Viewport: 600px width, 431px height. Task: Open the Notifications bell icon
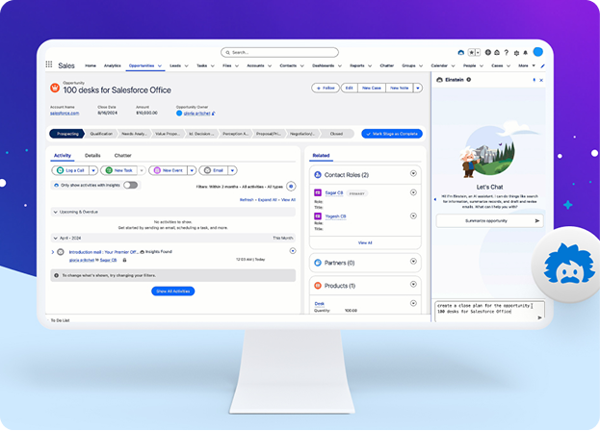tap(526, 53)
